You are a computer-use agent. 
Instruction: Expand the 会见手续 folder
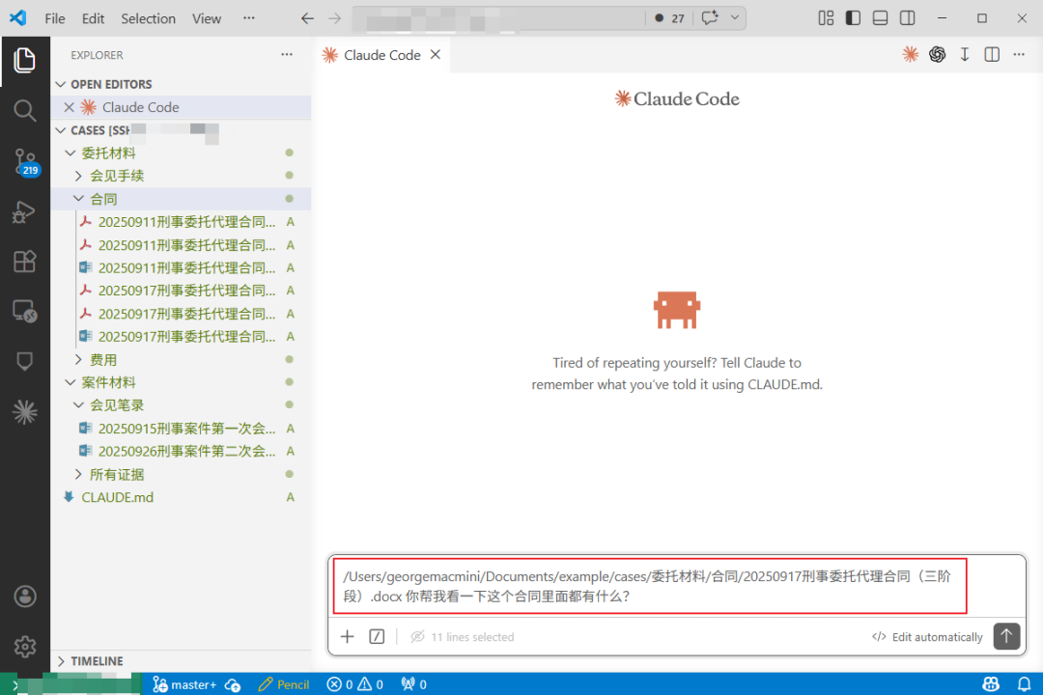point(78,176)
